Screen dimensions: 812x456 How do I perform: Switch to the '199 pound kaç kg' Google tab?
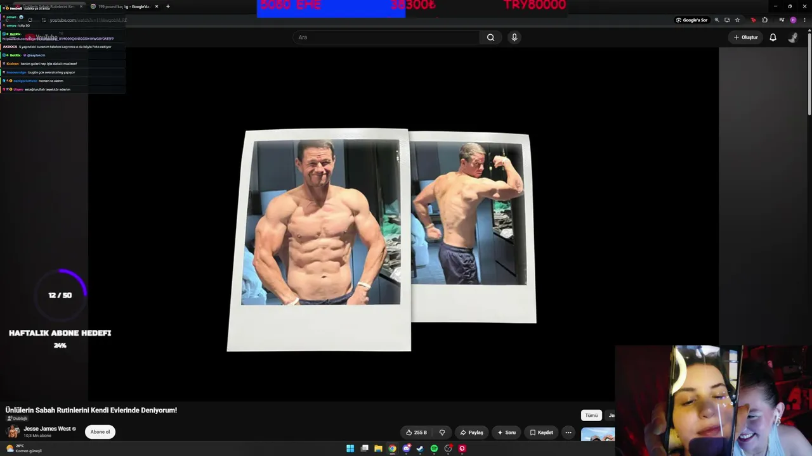[x=122, y=6]
